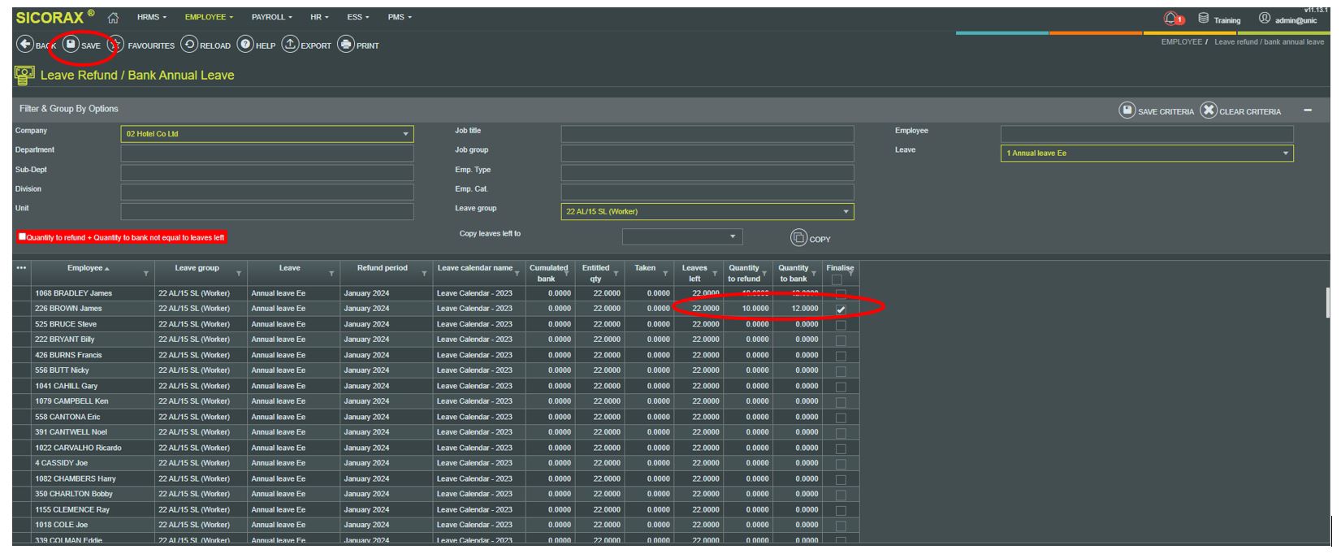The height and width of the screenshot is (554, 1341).
Task: Open the Leave group filter dropdown
Action: coord(707,212)
